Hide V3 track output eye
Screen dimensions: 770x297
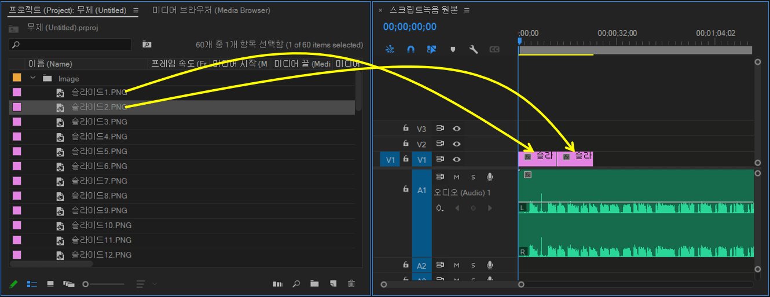[457, 129]
